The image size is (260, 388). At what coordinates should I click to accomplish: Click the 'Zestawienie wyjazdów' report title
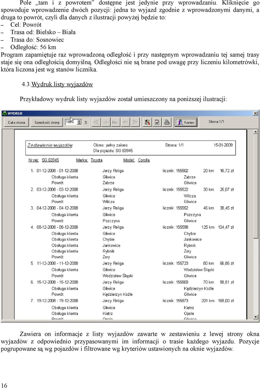50,145
